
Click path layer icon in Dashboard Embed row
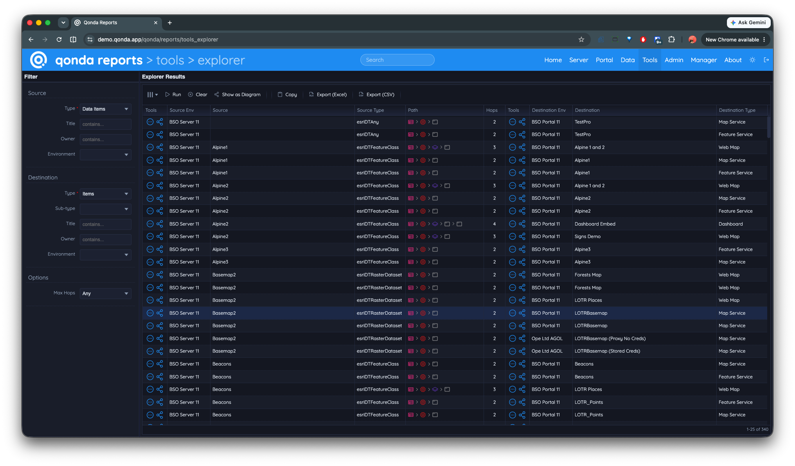tap(435, 224)
